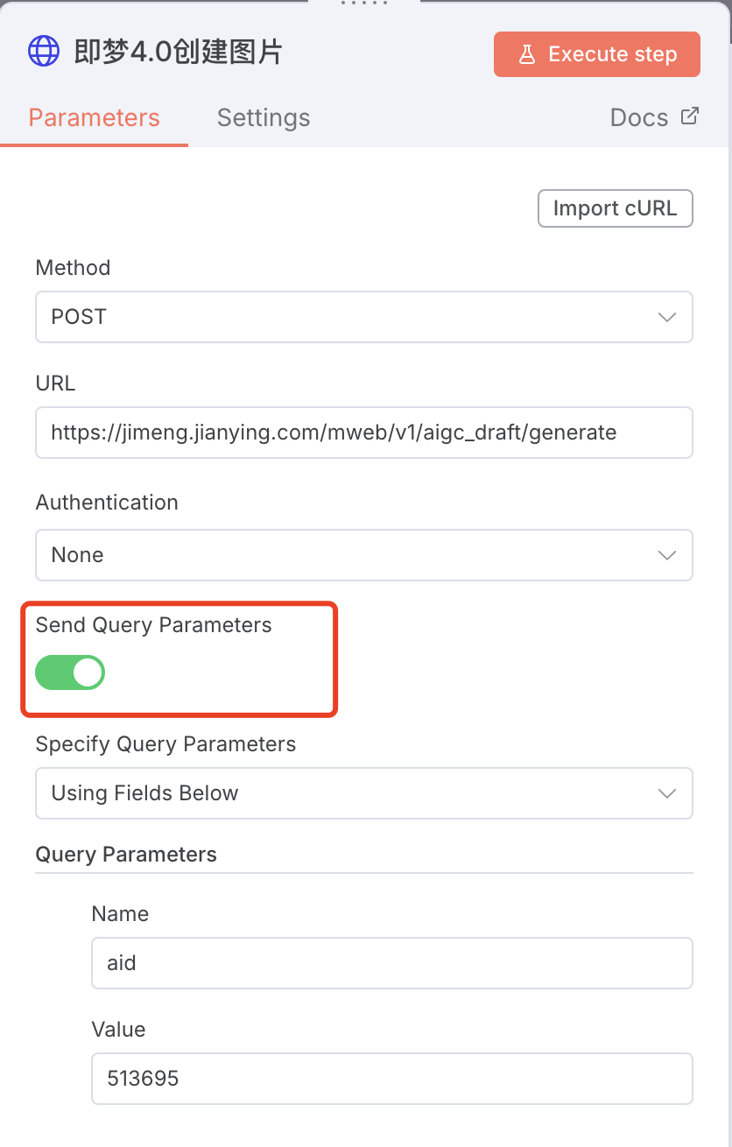The height and width of the screenshot is (1147, 732).
Task: Click the node title 即梦4.0创建图片
Action: (x=179, y=53)
